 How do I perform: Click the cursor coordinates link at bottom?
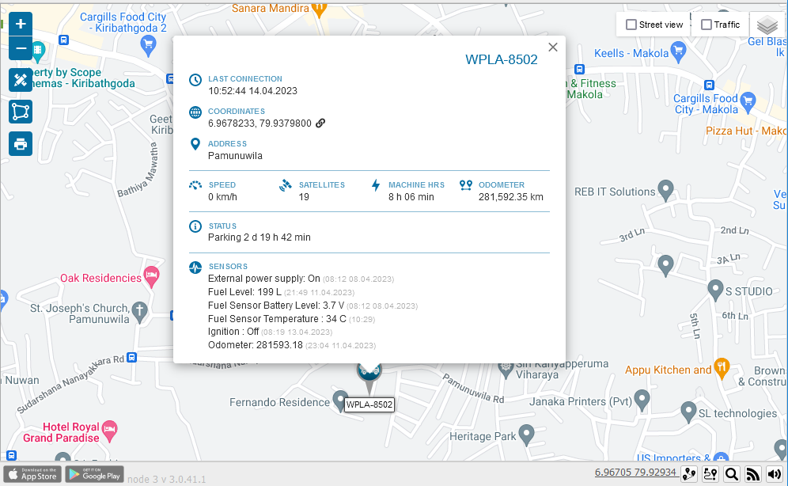tap(635, 473)
